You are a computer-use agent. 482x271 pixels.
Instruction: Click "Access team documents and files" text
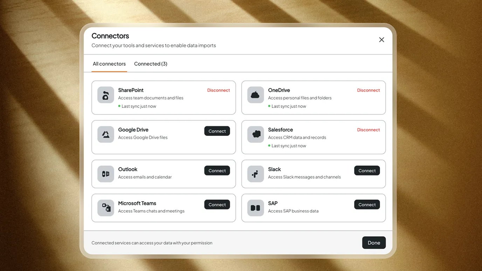coord(151,98)
